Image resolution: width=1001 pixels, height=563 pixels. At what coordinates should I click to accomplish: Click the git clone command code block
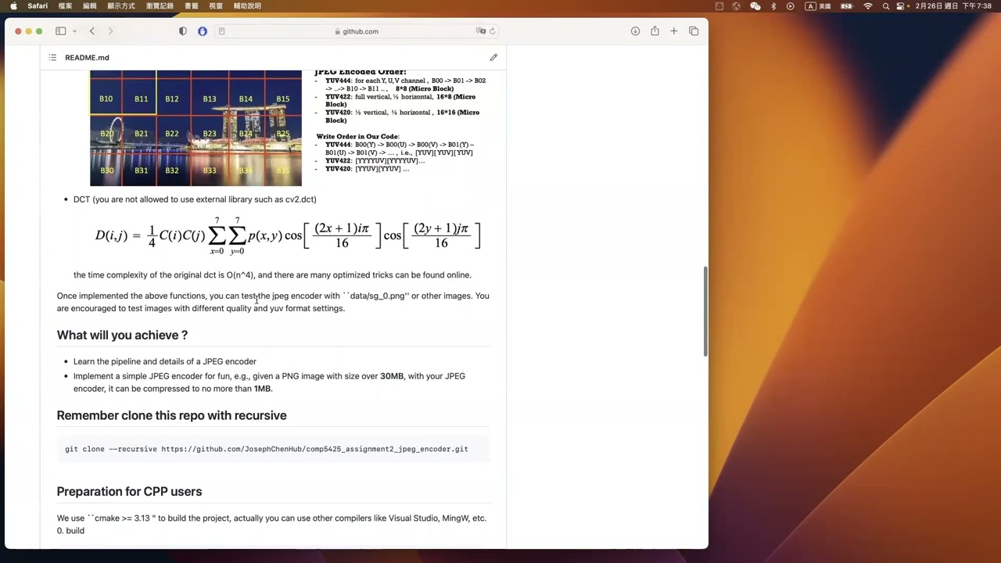click(273, 449)
